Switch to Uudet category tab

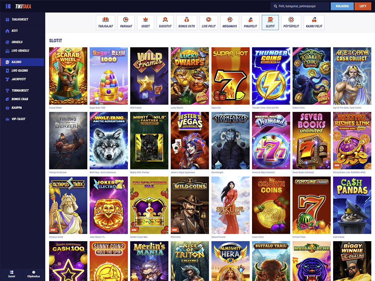145,23
